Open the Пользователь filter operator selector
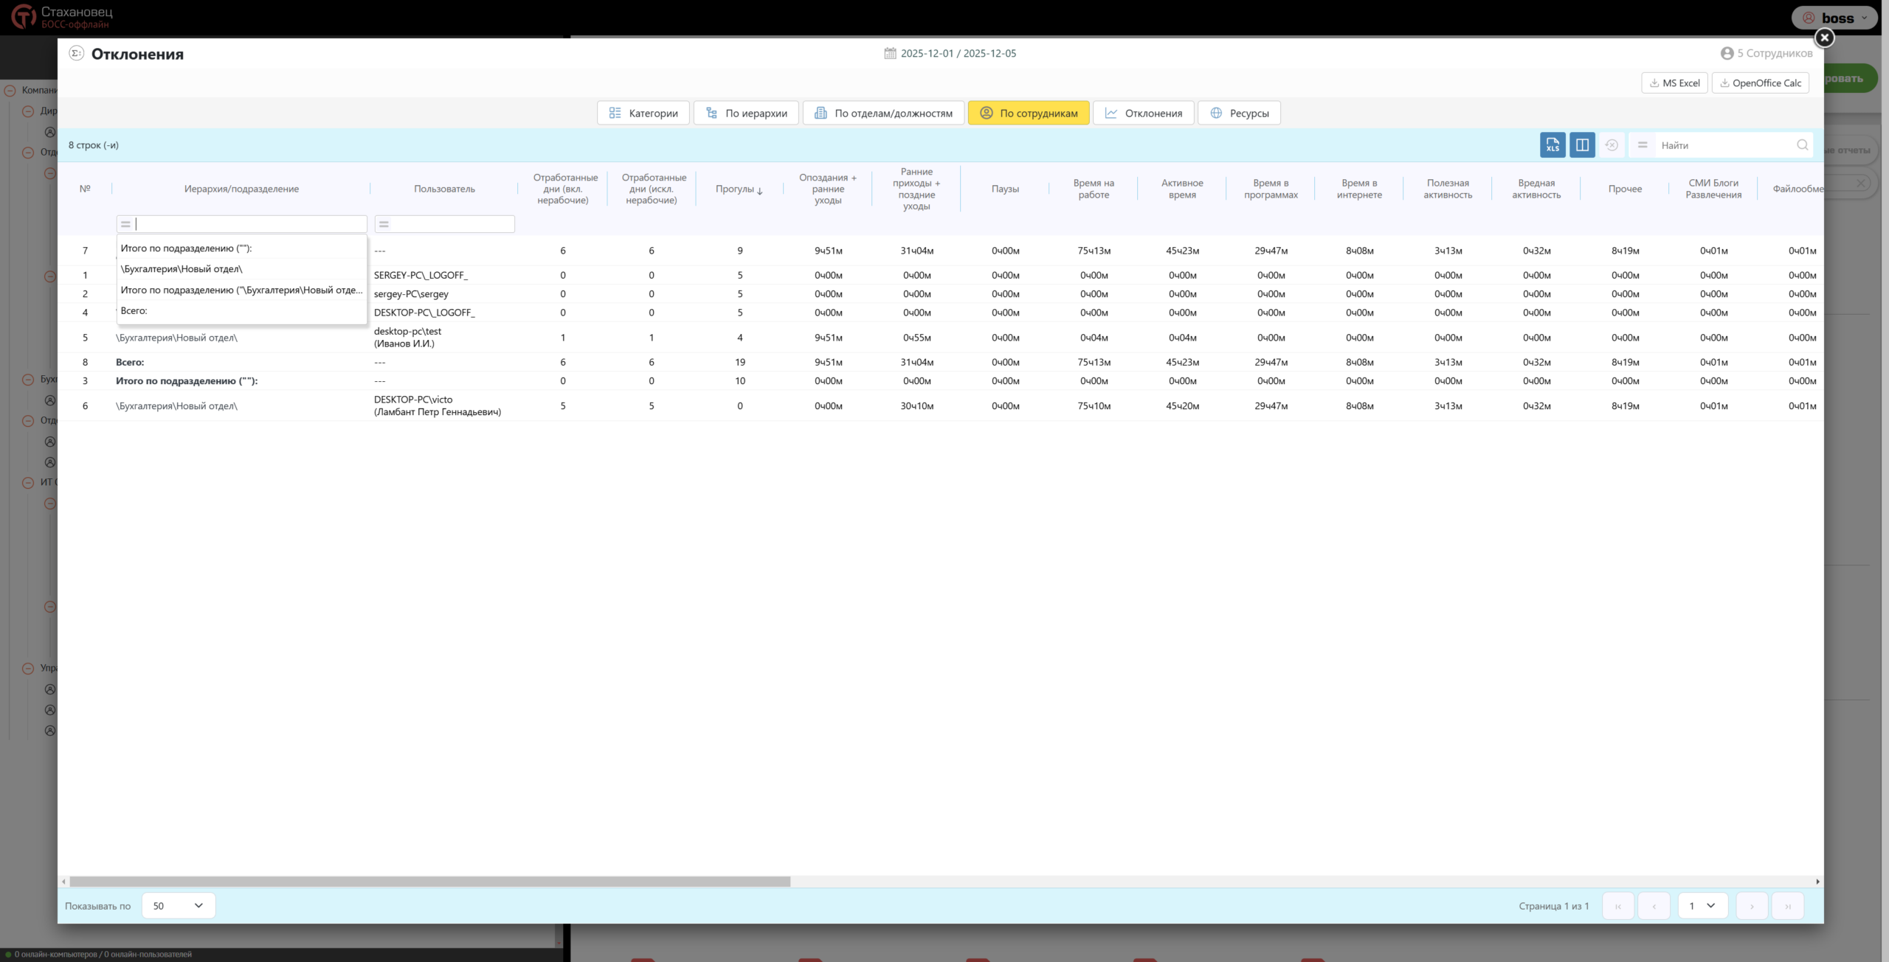The width and height of the screenshot is (1889, 962). tap(384, 224)
